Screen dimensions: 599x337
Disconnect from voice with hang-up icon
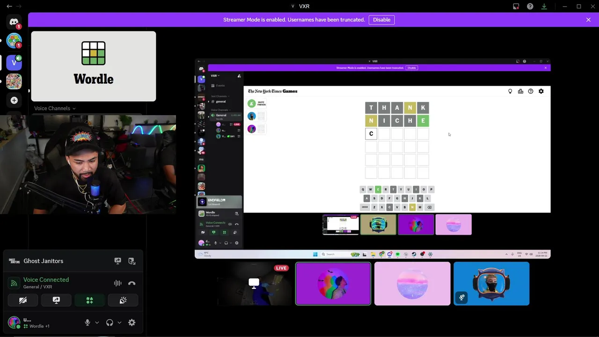click(x=132, y=283)
